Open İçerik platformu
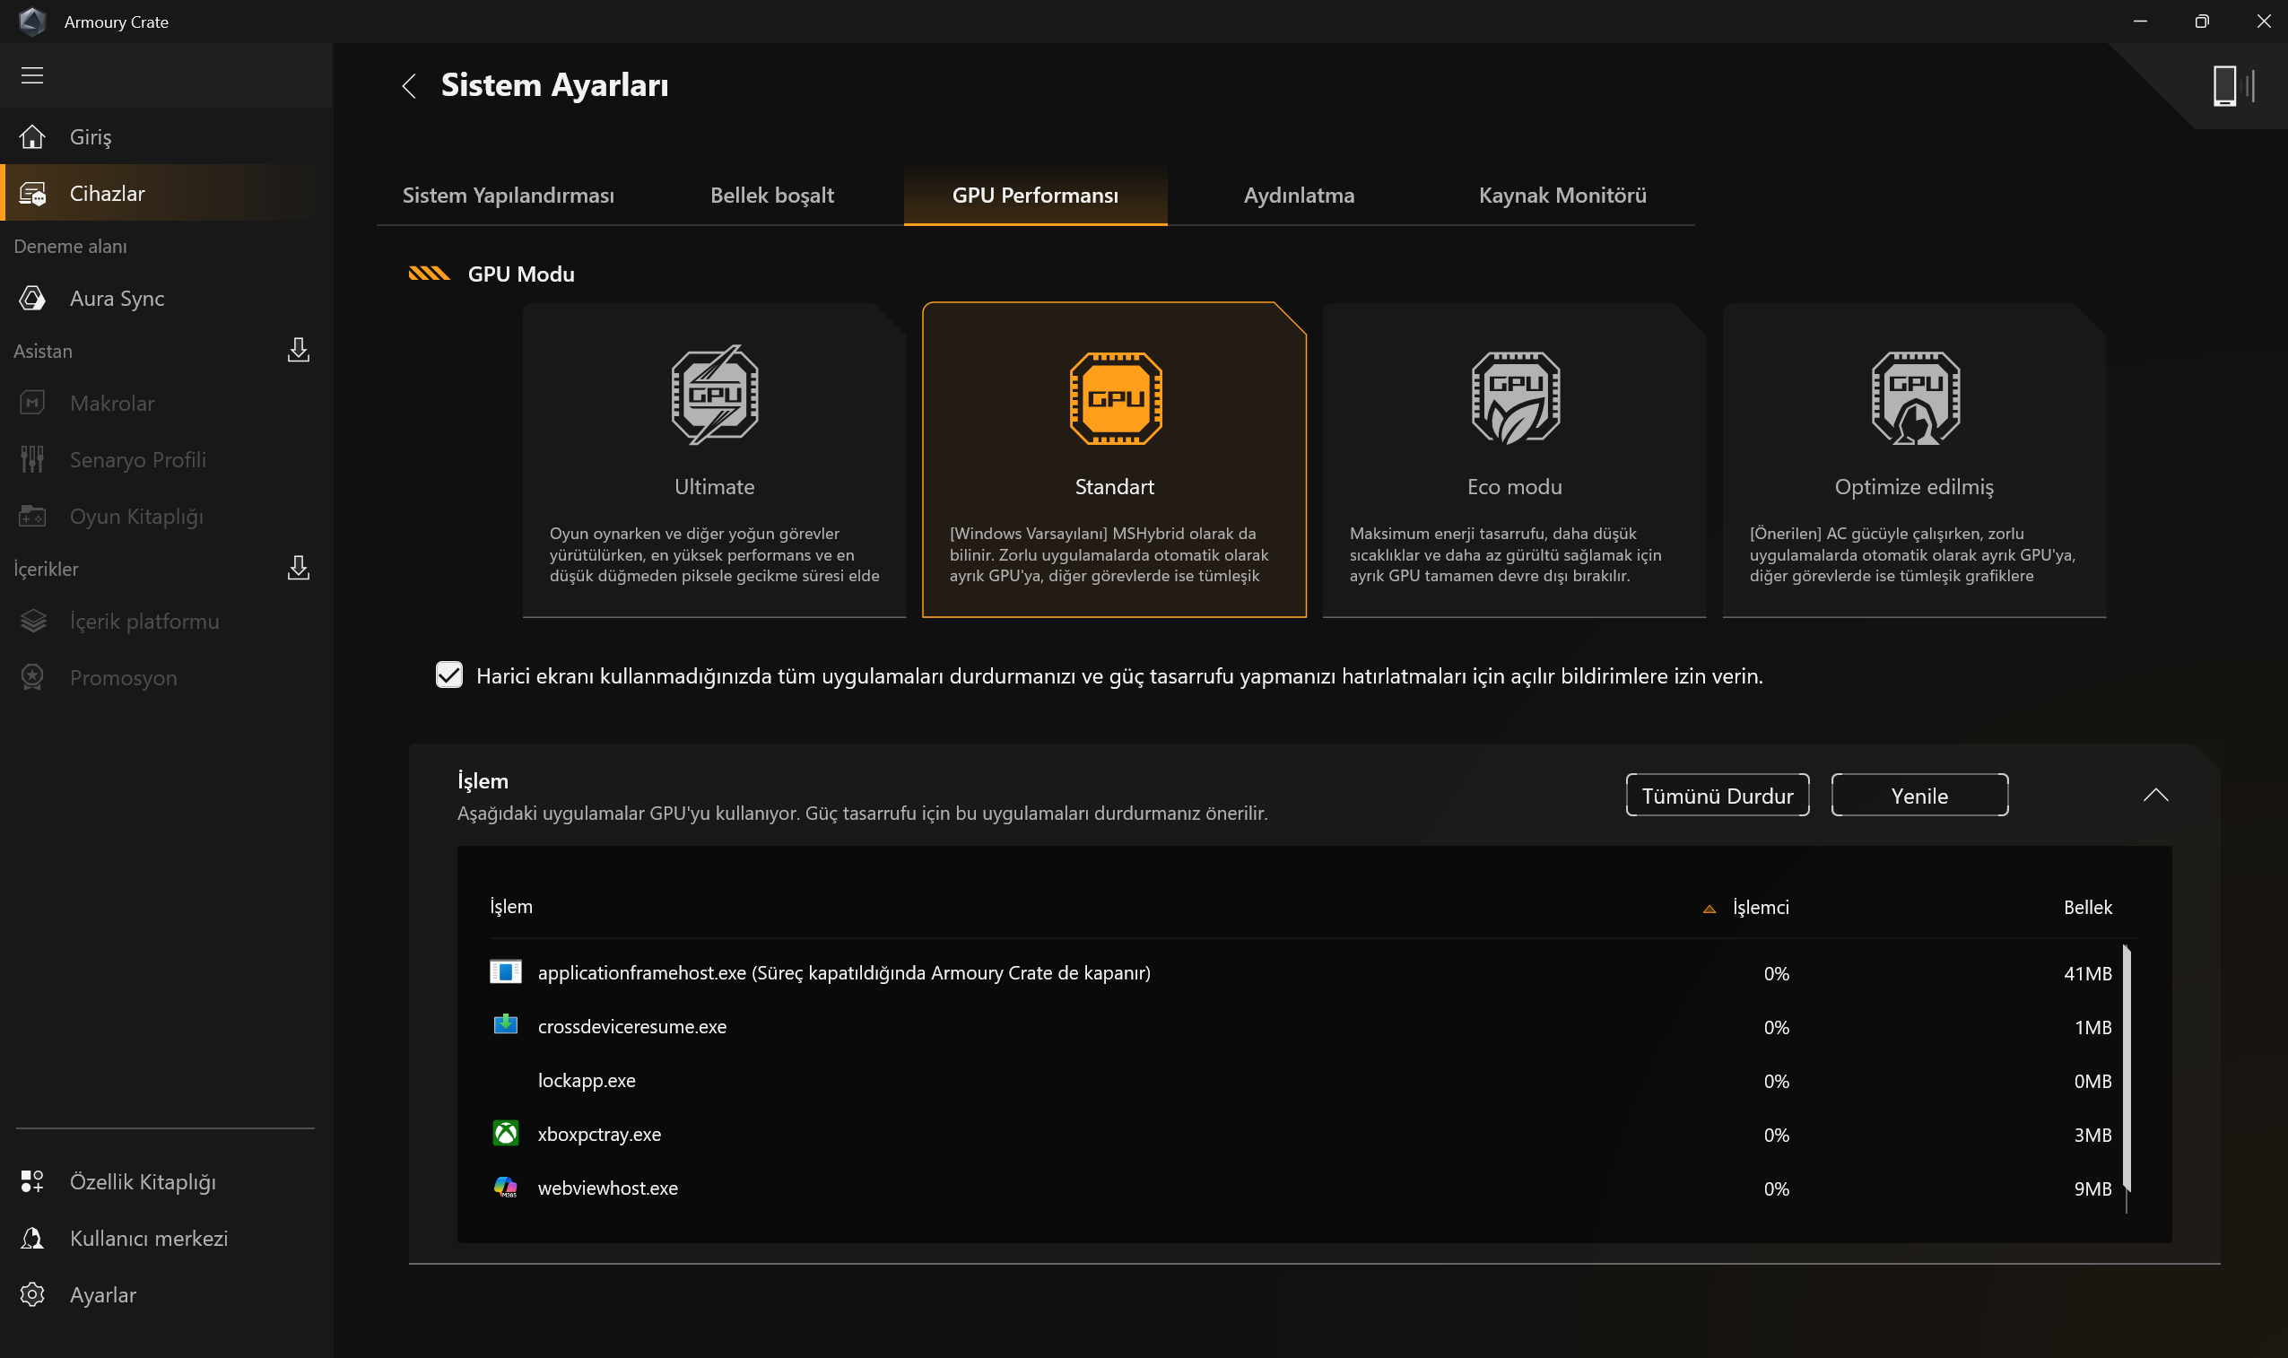 point(167,622)
